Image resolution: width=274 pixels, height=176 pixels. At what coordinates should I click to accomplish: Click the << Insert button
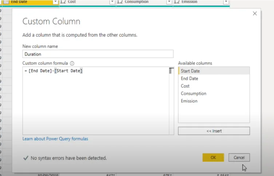[214, 131]
